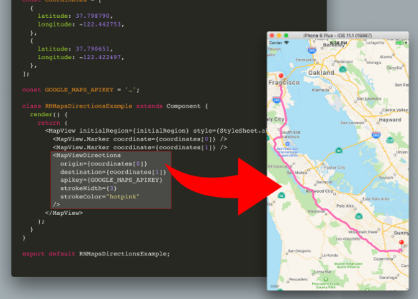Click the I-880 shield below Hayward
This screenshot has height=299, width=418.
click(x=376, y=135)
